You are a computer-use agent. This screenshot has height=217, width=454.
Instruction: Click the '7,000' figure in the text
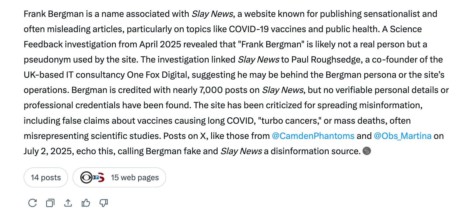pyautogui.click(x=211, y=90)
